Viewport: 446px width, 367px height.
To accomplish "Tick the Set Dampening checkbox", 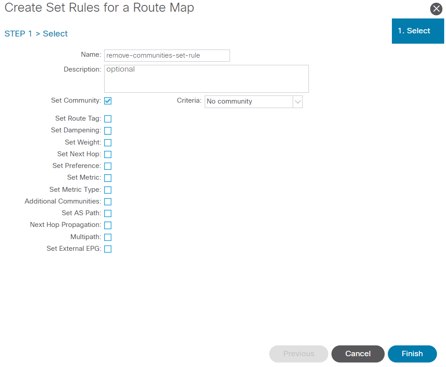I will [x=108, y=131].
